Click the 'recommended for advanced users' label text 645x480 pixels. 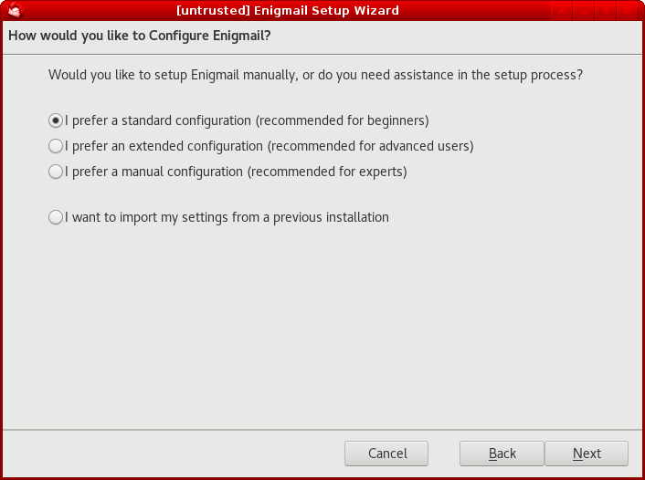click(371, 146)
